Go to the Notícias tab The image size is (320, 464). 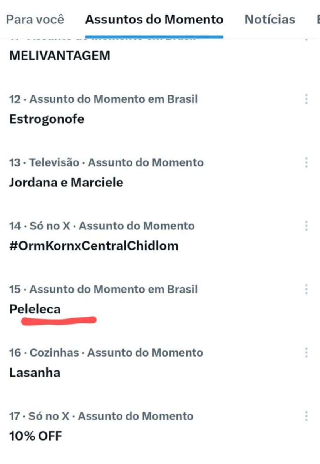[270, 20]
